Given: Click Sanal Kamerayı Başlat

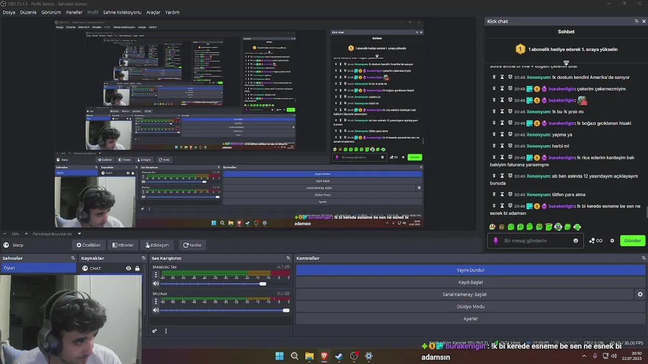Looking at the screenshot, I should tap(464, 294).
